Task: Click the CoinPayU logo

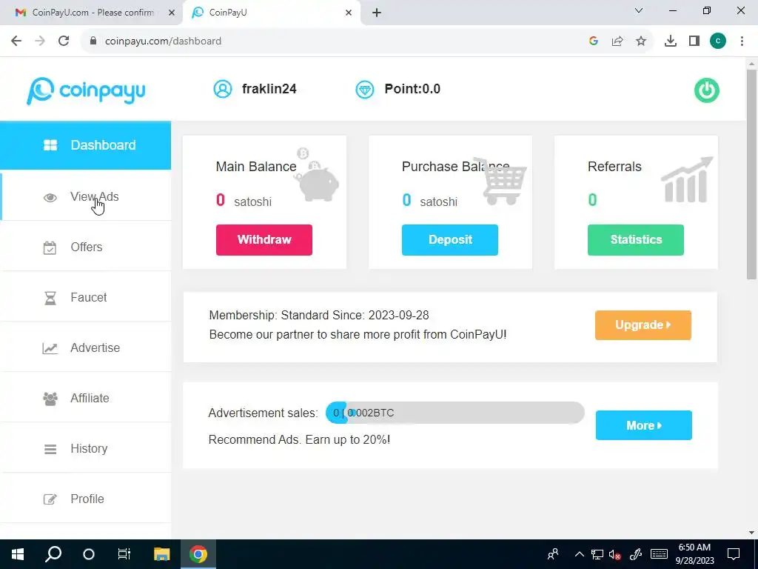Action: coord(86,90)
